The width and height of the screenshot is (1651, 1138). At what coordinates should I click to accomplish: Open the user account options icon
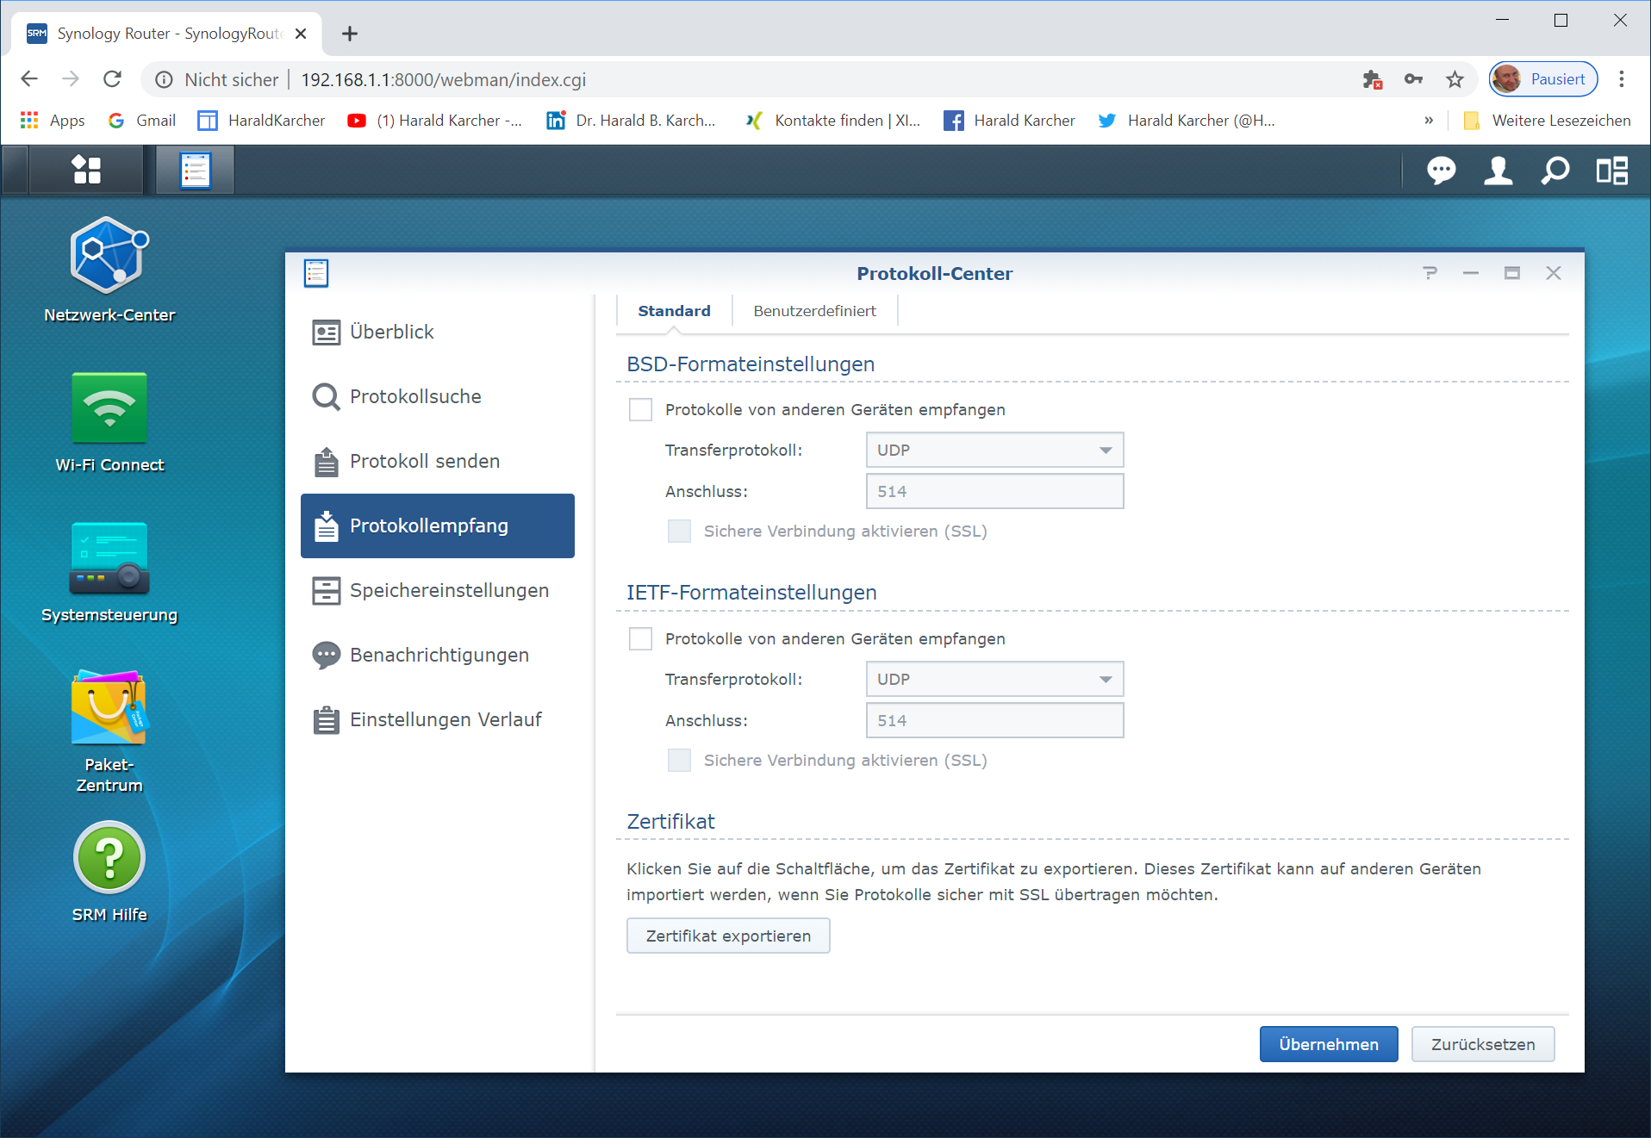point(1498,171)
